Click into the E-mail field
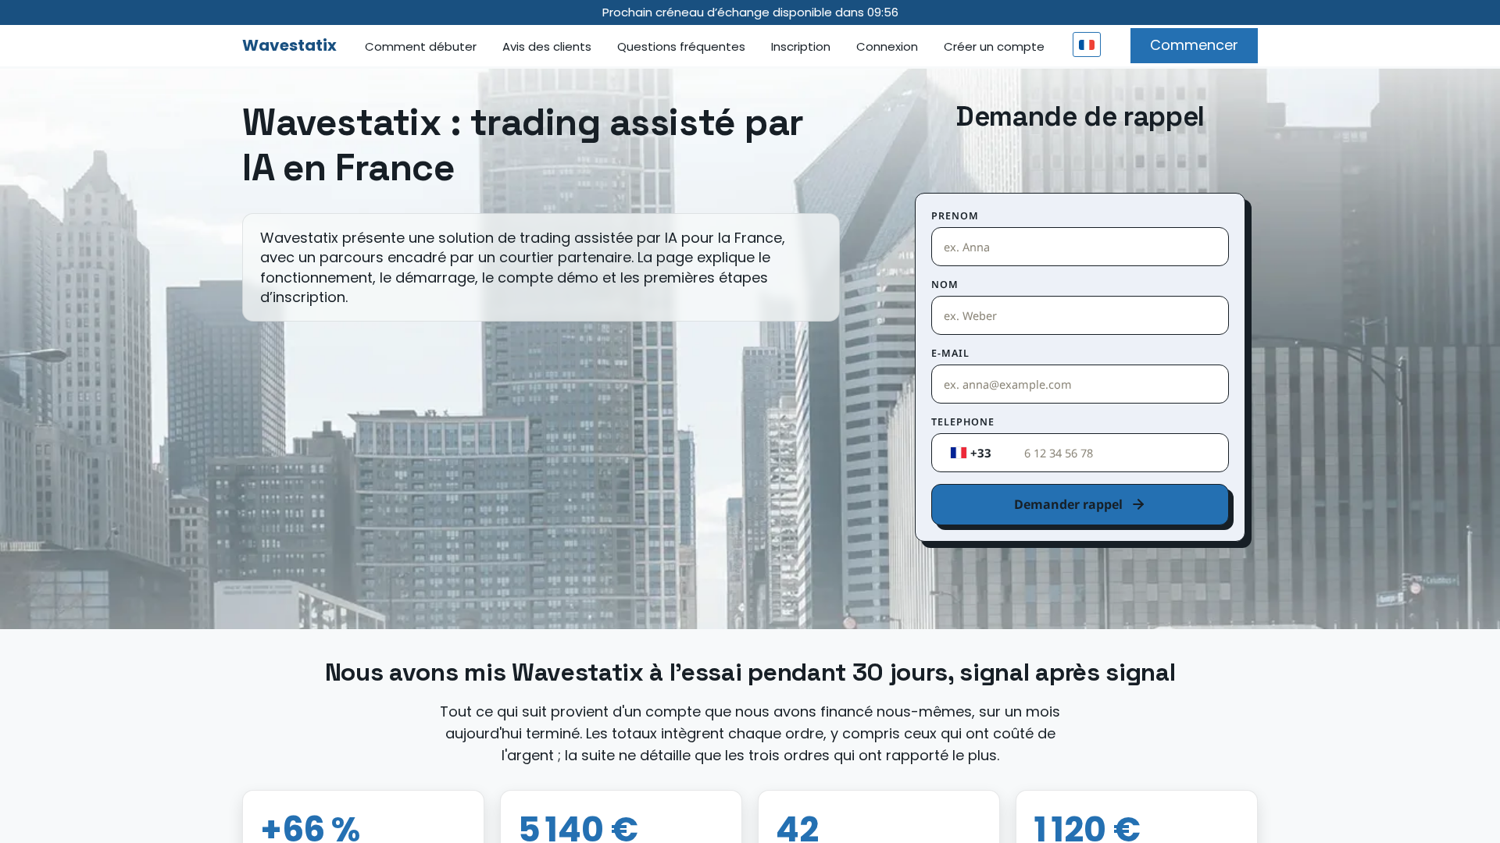 (x=1080, y=384)
